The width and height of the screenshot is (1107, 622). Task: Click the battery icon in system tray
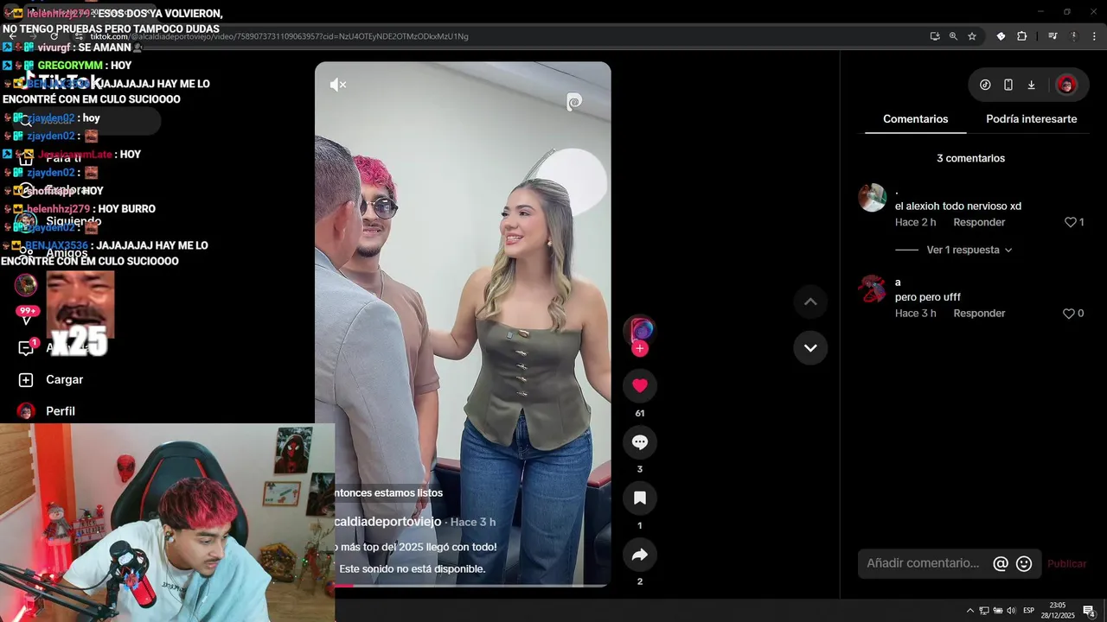(x=997, y=611)
